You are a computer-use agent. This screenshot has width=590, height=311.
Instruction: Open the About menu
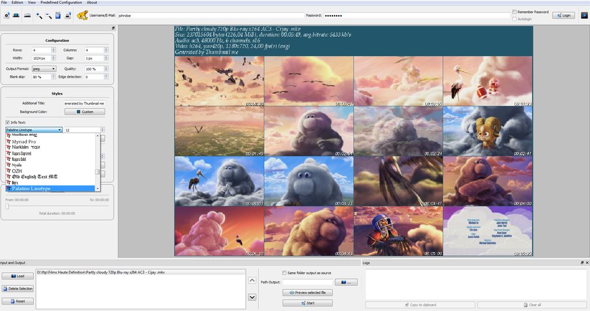[x=92, y=2]
